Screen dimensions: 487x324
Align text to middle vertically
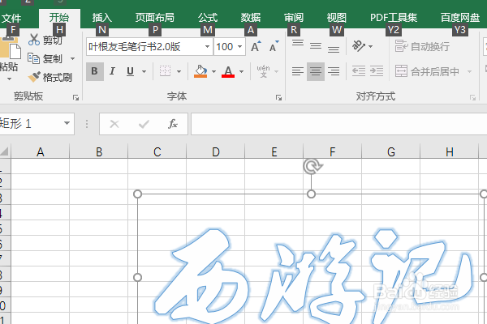point(316,46)
